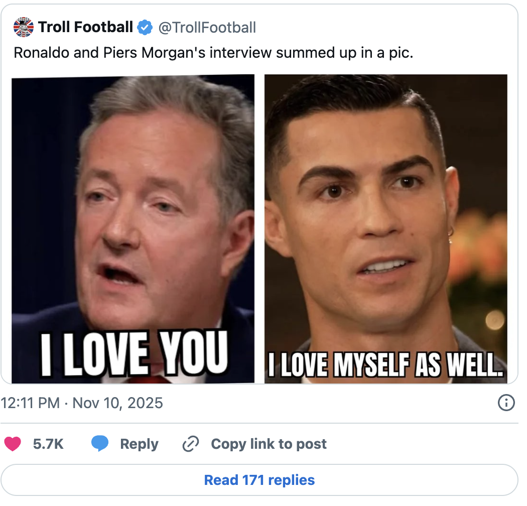527x506 pixels.
Task: Click the Troll Football profile avatar
Action: [x=24, y=27]
